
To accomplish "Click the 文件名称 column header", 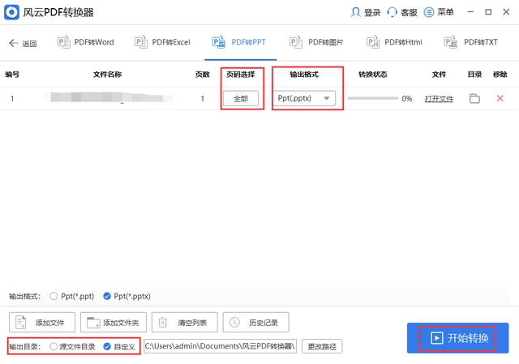I will click(x=107, y=75).
